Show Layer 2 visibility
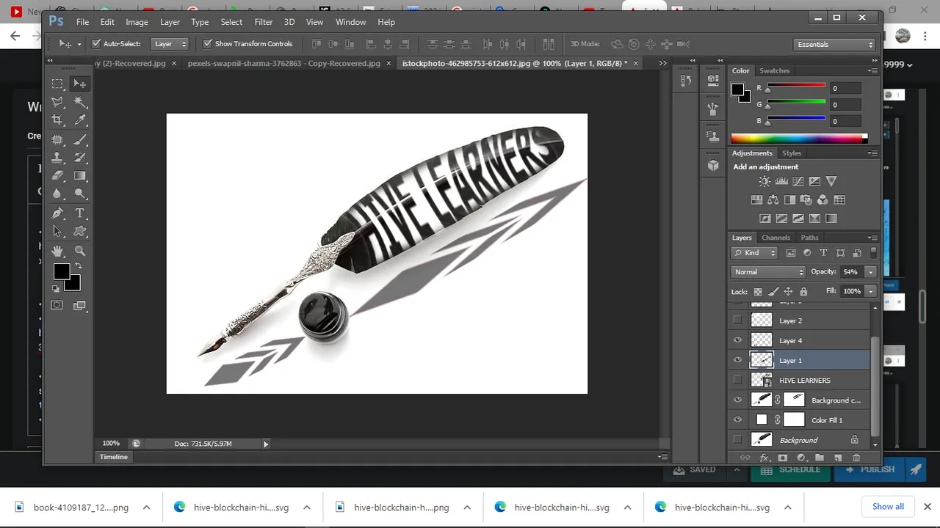Image resolution: width=940 pixels, height=528 pixels. (x=738, y=320)
